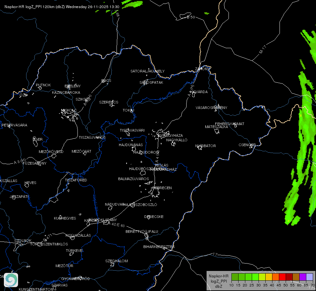Click the SÁTORALJAÚJHELY label
Screen dimensions: 316x291
coord(148,71)
